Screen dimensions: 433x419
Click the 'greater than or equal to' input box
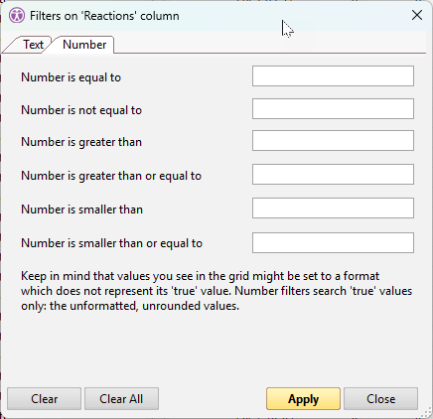point(333,174)
